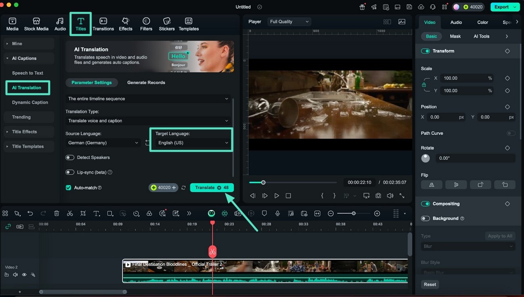Enable the Detect Speakers switch
This screenshot has width=524, height=297.
pos(70,158)
